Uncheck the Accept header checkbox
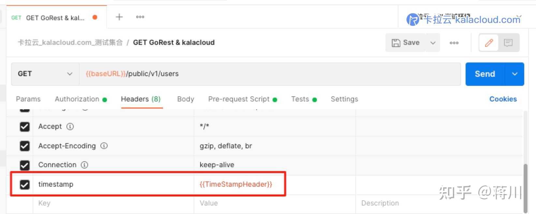The height and width of the screenshot is (214, 536). 25,127
